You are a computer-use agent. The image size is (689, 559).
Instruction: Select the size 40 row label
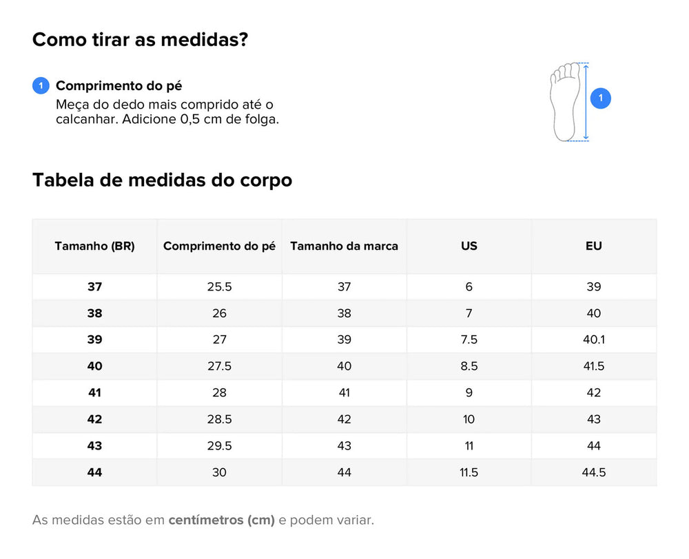pos(94,366)
